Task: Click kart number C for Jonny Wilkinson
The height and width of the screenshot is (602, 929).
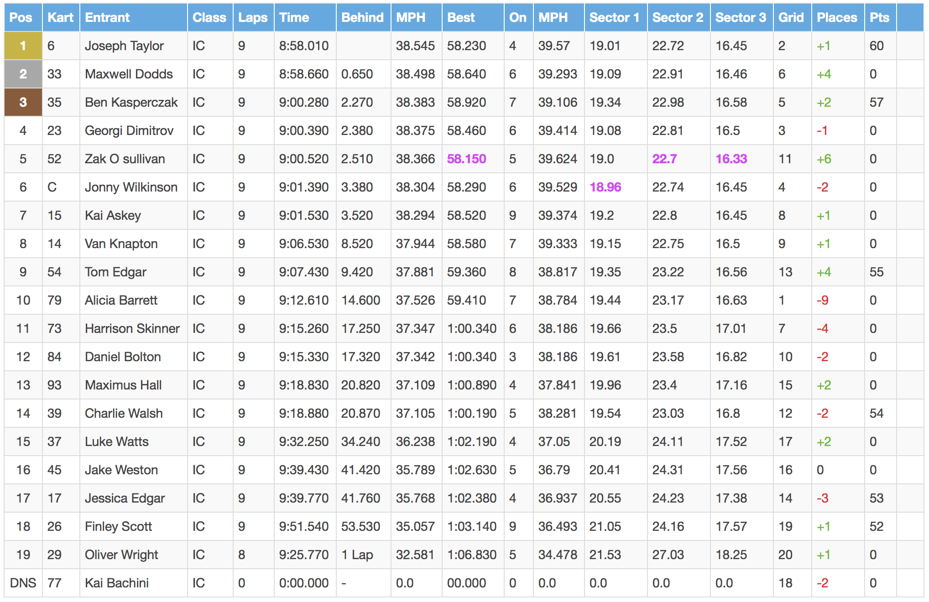Action: [x=52, y=187]
